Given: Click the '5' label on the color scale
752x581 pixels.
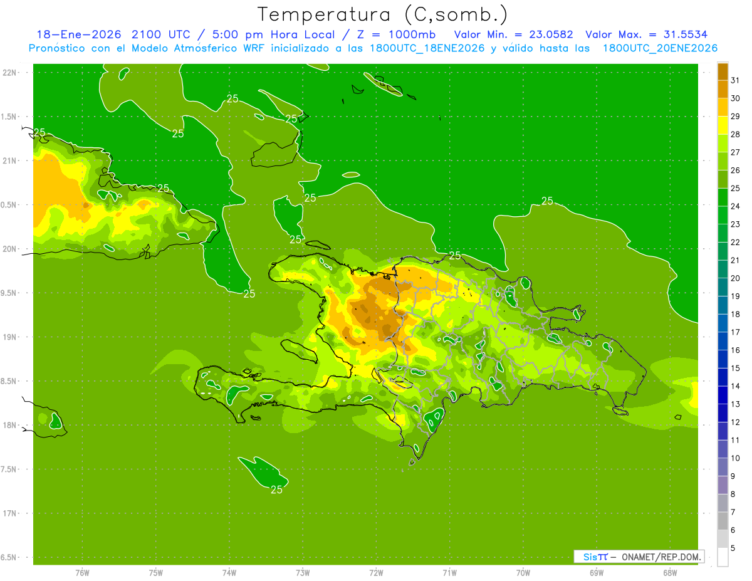Looking at the screenshot, I should (x=733, y=548).
